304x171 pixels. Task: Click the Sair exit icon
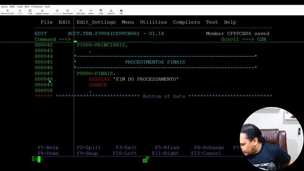(x=121, y=12)
